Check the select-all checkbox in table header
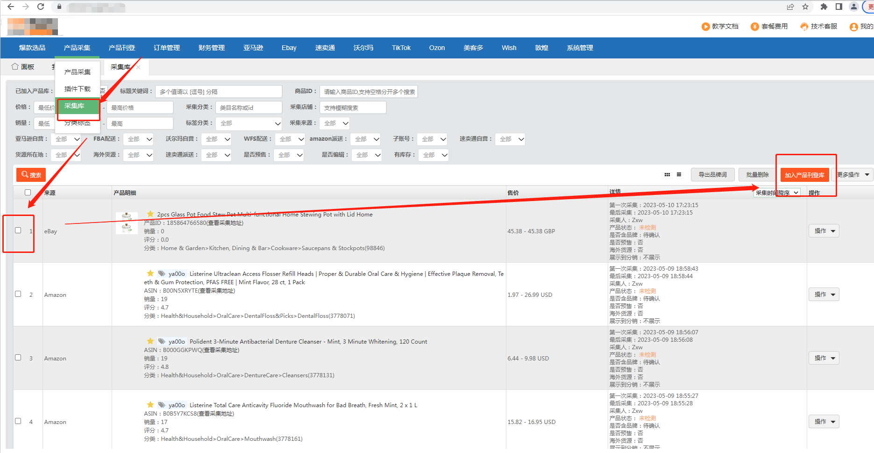The height and width of the screenshot is (453, 874). (x=28, y=193)
